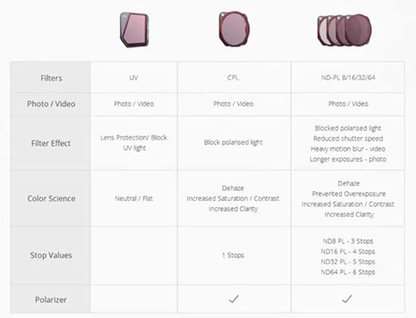Click the CPL filter product image
Viewport: 416px width, 318px height.
234,29
